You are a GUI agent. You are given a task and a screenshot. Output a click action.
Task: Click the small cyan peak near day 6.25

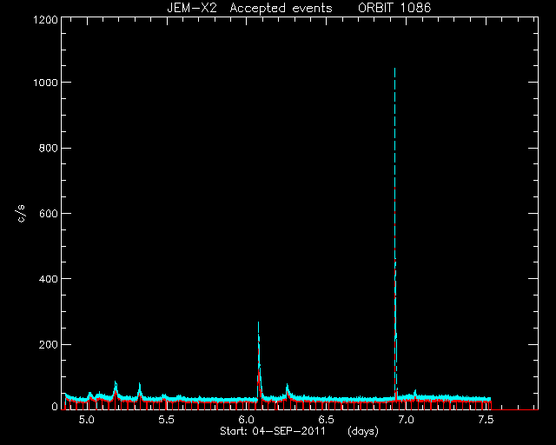(287, 390)
